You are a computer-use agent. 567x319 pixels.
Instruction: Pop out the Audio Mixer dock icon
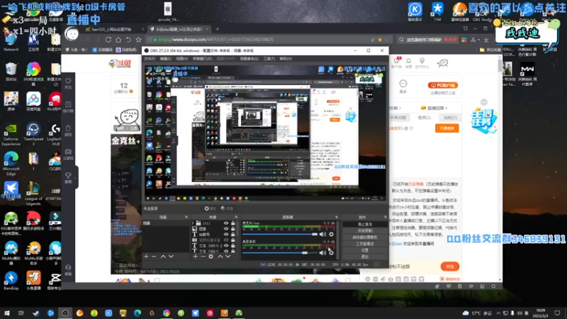(x=336, y=217)
